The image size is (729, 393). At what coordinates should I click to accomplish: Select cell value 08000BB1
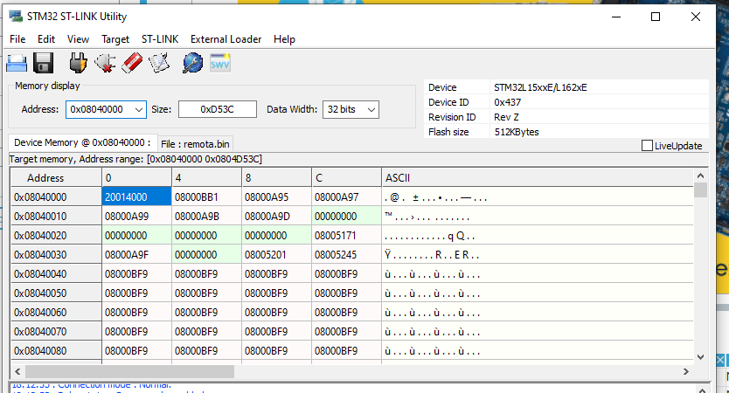[x=206, y=197]
